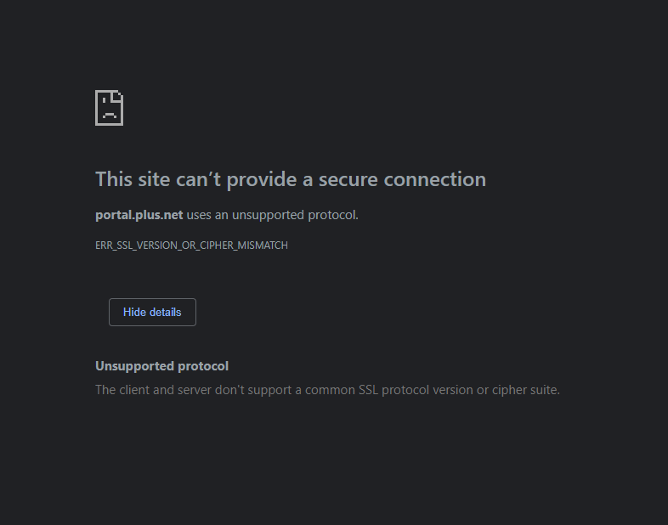Select the ERR_SSL_VERSION_OR_CIPHER_MISMATCH error code
Viewport: 668px width, 525px height.
tap(191, 246)
